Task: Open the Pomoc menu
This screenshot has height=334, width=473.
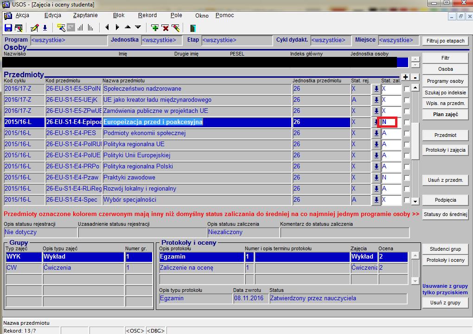Action: 225,15
